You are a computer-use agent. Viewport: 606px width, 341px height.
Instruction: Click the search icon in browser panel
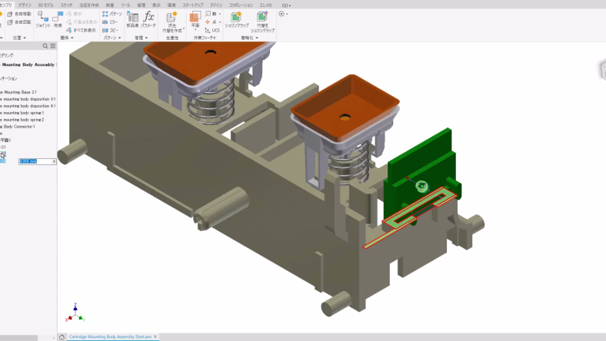45,46
